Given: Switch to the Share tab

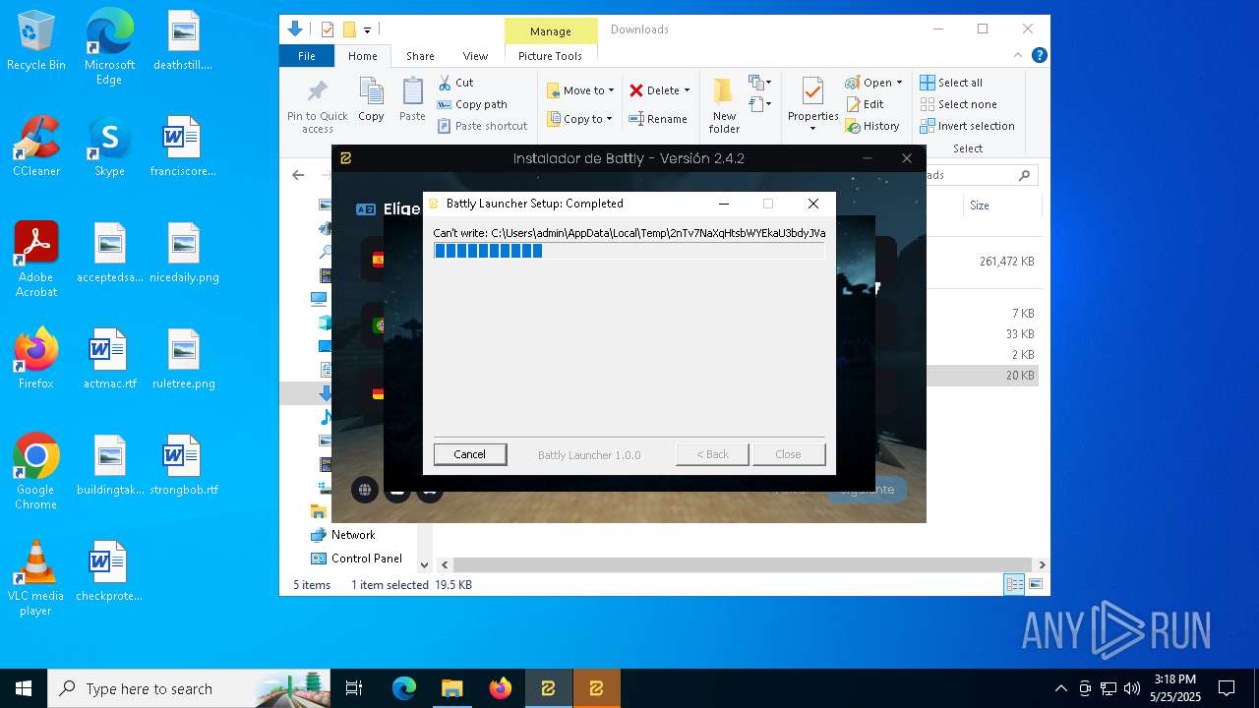Looking at the screenshot, I should [420, 56].
